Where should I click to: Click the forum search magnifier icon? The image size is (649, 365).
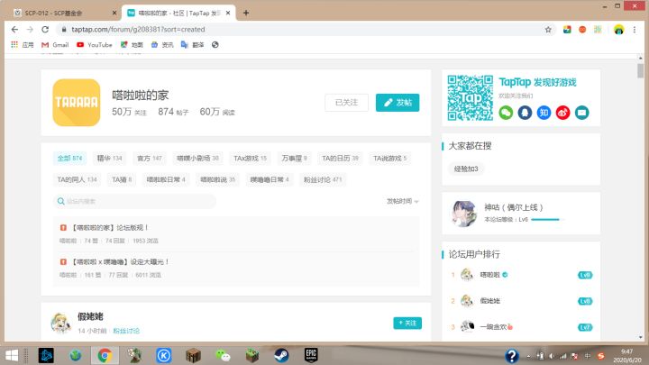point(61,201)
